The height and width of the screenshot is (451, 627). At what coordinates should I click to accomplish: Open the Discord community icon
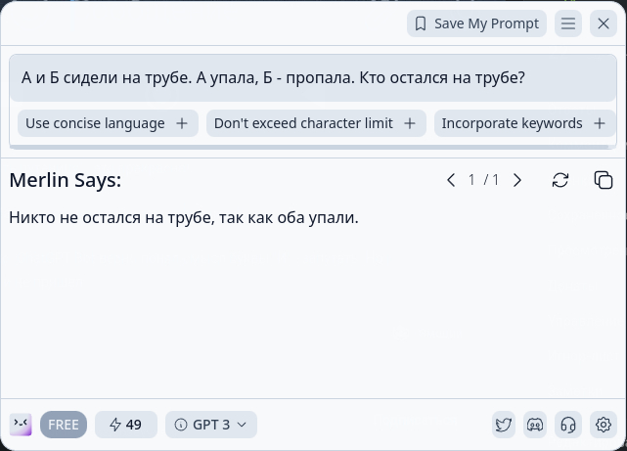click(535, 425)
